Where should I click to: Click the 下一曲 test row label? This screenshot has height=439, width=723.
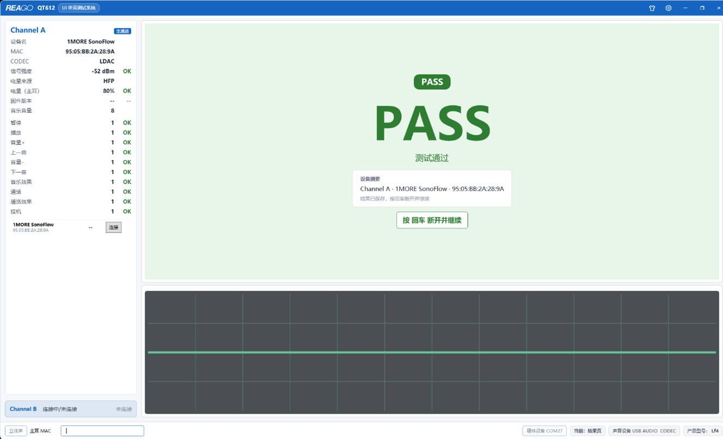pos(19,172)
